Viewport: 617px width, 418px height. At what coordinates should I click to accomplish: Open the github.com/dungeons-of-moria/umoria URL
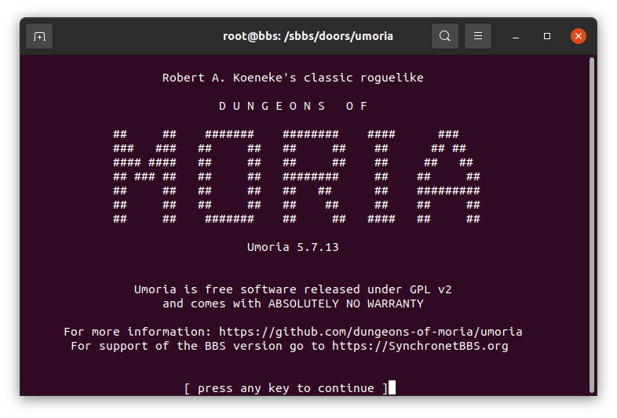[371, 332]
